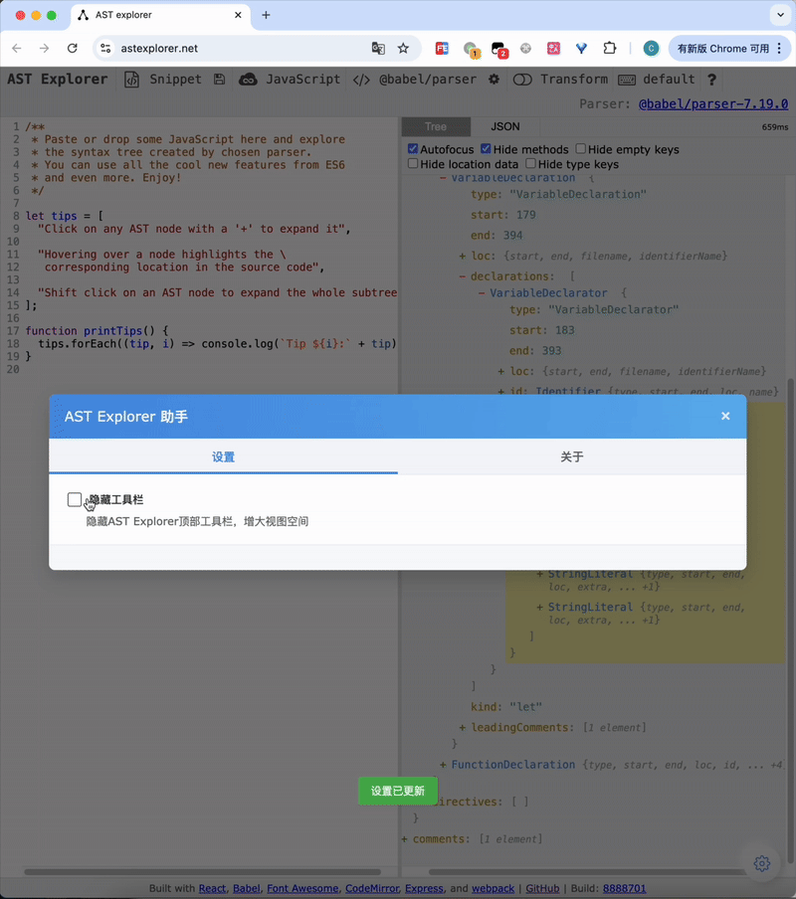Toggle the Transform switch
Image resolution: width=796 pixels, height=899 pixels.
(x=523, y=79)
